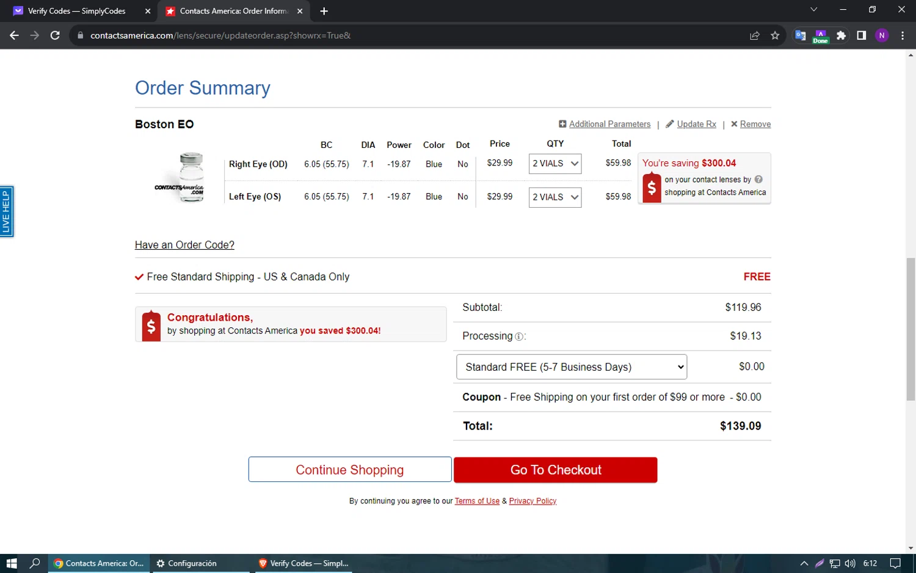The image size is (916, 573).
Task: Open Windows taskbar search
Action: pos(35,563)
